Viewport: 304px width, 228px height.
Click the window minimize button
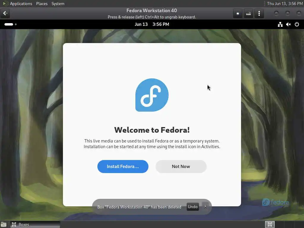[276, 13]
